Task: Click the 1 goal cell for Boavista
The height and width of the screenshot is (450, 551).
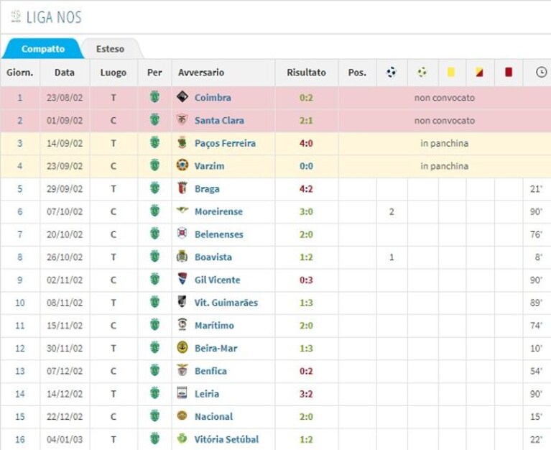Action: pyautogui.click(x=392, y=257)
